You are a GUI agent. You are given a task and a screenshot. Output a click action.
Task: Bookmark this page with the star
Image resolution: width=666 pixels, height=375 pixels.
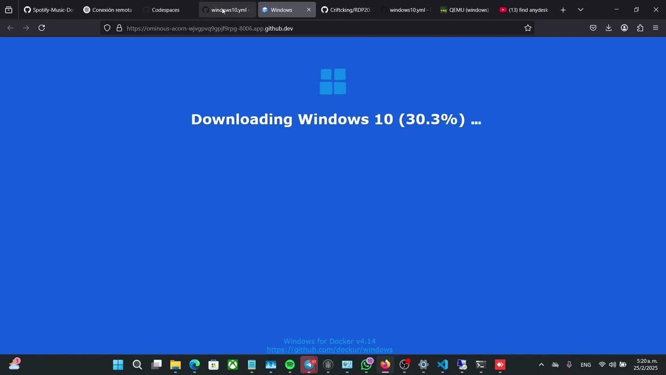[528, 28]
